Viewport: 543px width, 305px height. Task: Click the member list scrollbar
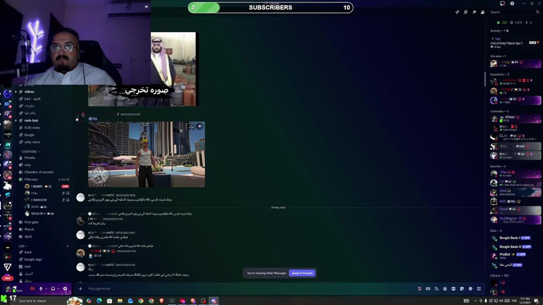(485, 78)
